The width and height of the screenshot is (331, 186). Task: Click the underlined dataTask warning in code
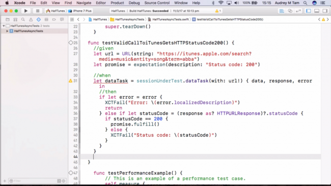click(111, 81)
